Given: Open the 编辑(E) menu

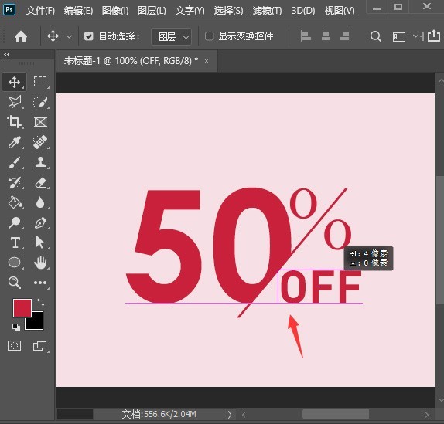Looking at the screenshot, I should click(x=78, y=11).
